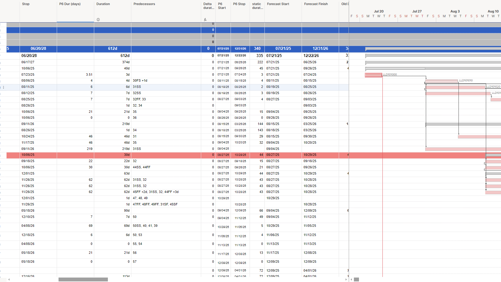
Task: Select the LLD101020 Gantt bar
Action: point(455,87)
